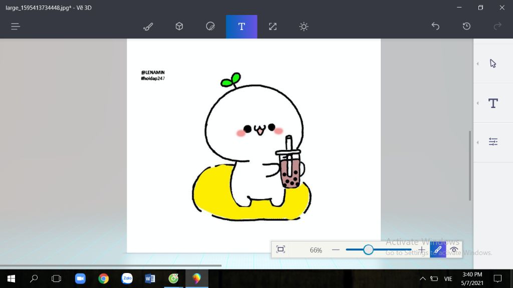The width and height of the screenshot is (513, 288).
Task: Open Task View from the taskbar
Action: (56, 278)
